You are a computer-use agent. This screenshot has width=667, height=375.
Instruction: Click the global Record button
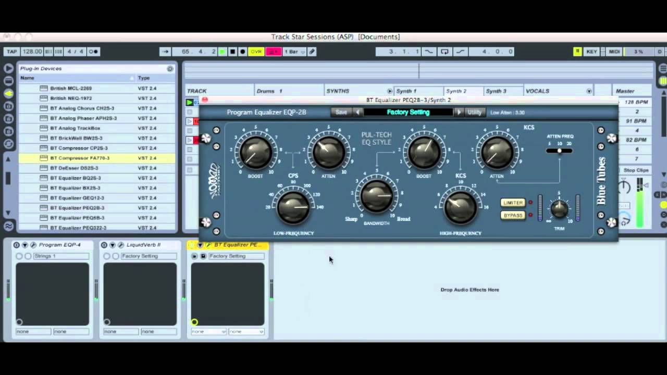(x=242, y=52)
